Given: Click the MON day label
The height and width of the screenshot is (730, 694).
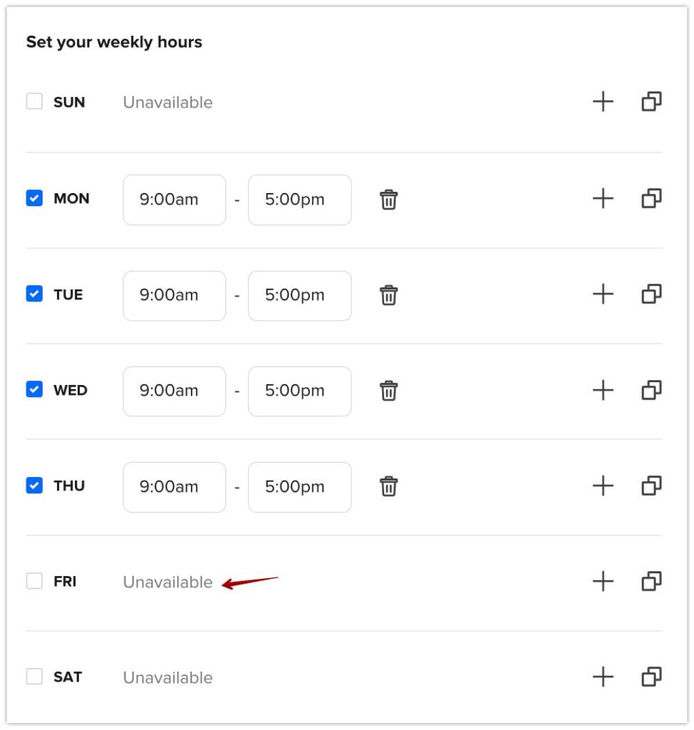Looking at the screenshot, I should pyautogui.click(x=71, y=198).
